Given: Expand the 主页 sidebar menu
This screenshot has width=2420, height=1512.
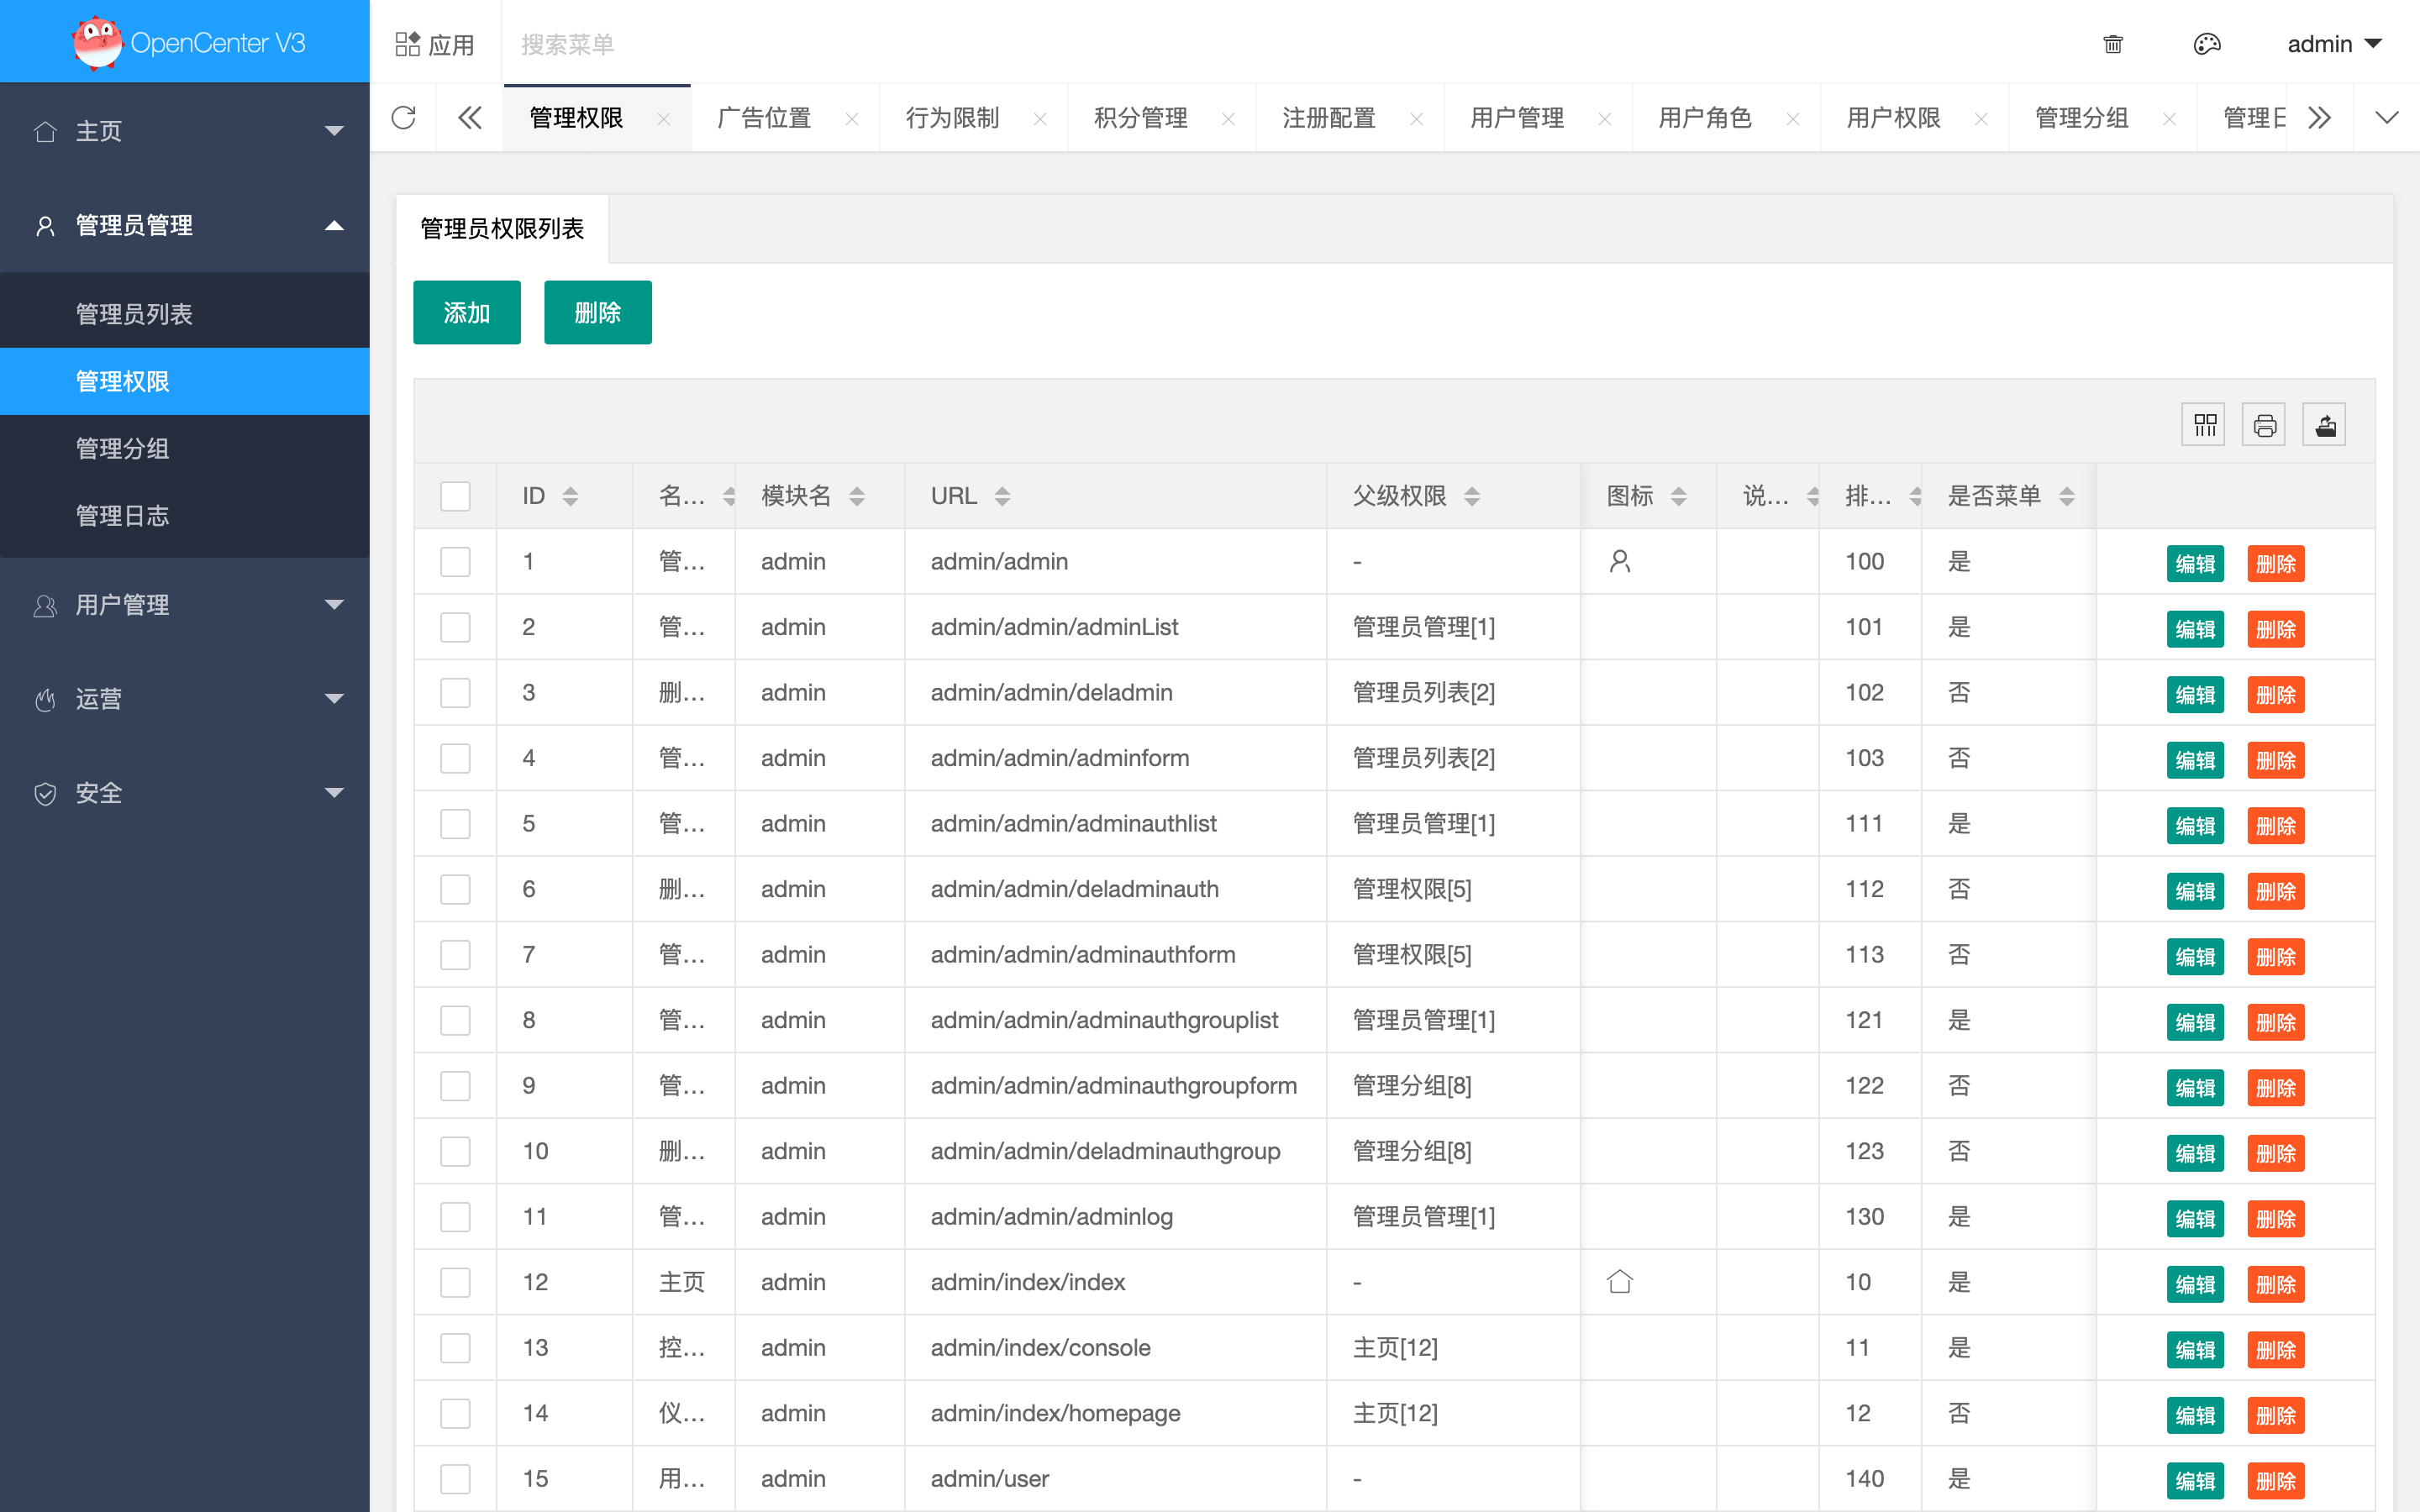Looking at the screenshot, I should click(185, 131).
